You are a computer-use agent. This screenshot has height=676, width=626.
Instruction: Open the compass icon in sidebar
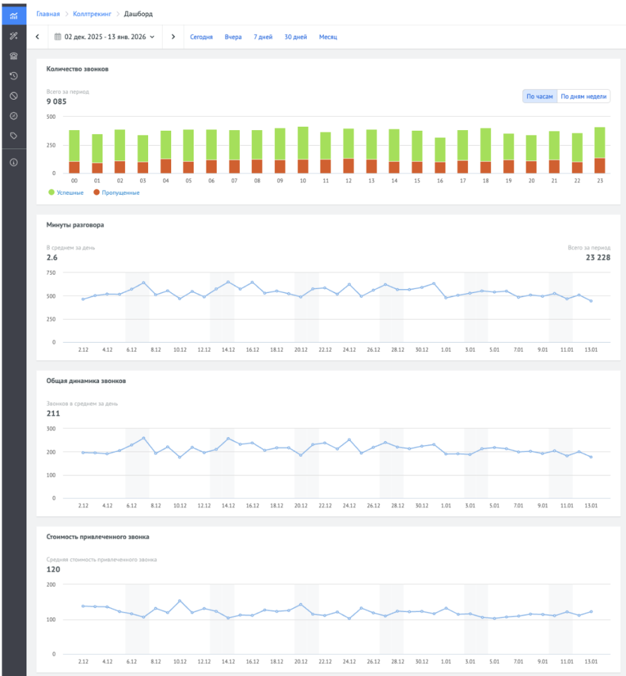coord(14,116)
